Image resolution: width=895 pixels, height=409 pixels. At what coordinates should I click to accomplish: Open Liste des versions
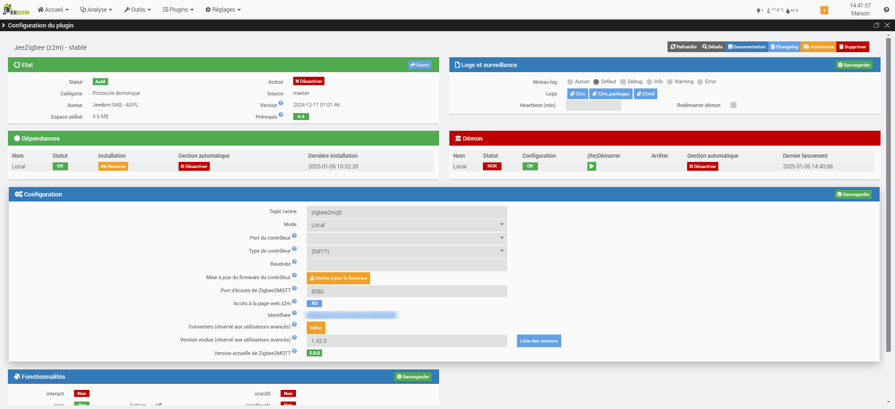pyautogui.click(x=539, y=341)
